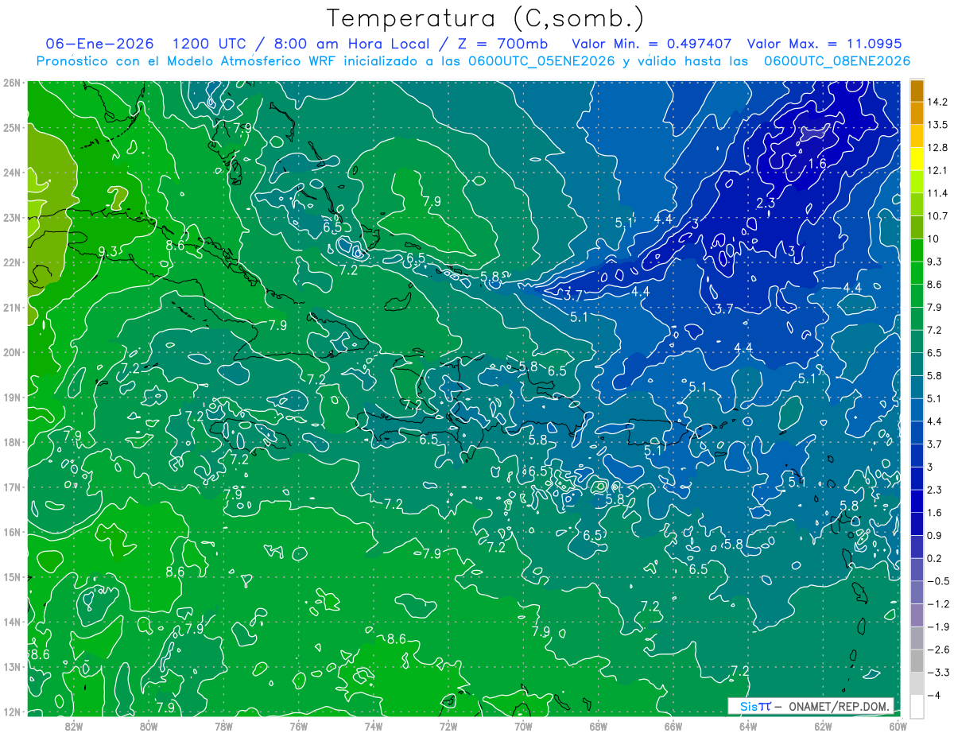Click the dark orange top legend swatch
The image size is (954, 737).
click(917, 91)
